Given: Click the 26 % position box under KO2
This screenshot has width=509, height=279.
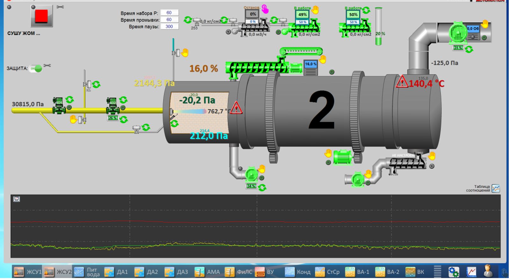Looking at the screenshot, I should point(113,118).
